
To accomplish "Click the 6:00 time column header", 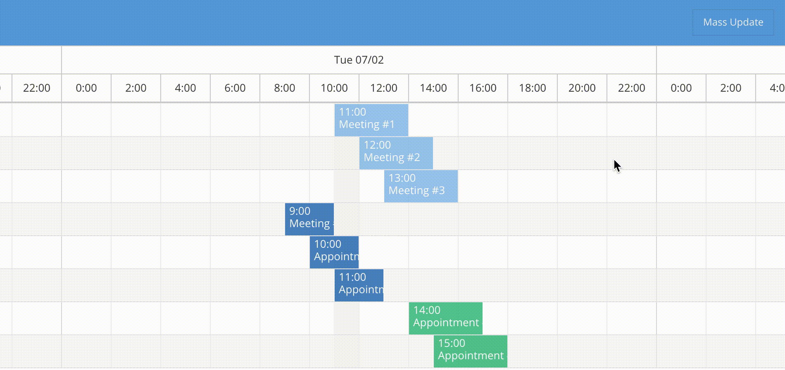I will [235, 88].
